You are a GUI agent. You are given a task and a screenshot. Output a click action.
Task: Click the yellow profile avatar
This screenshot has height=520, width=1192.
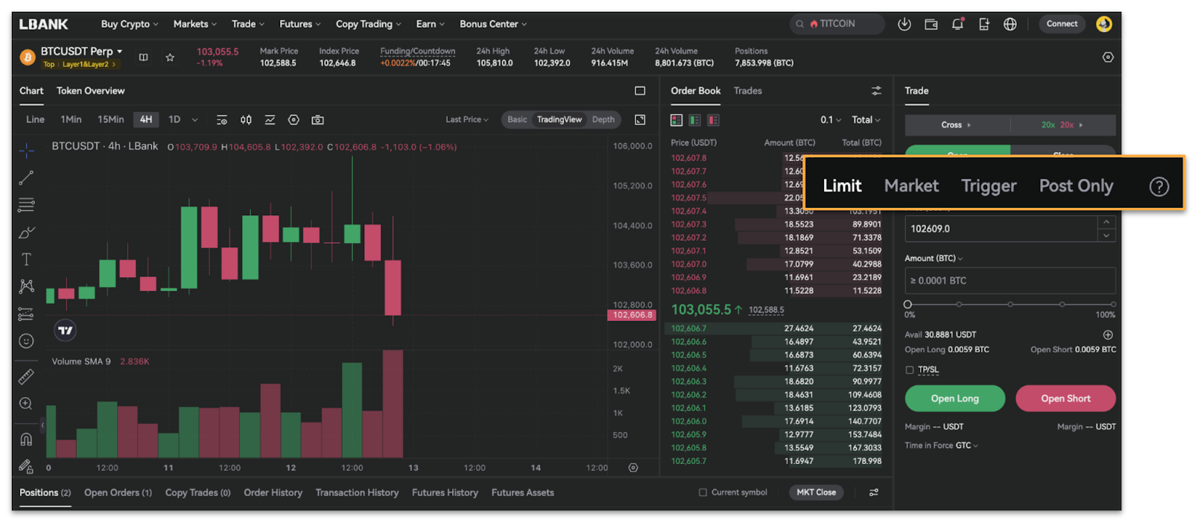(x=1103, y=24)
